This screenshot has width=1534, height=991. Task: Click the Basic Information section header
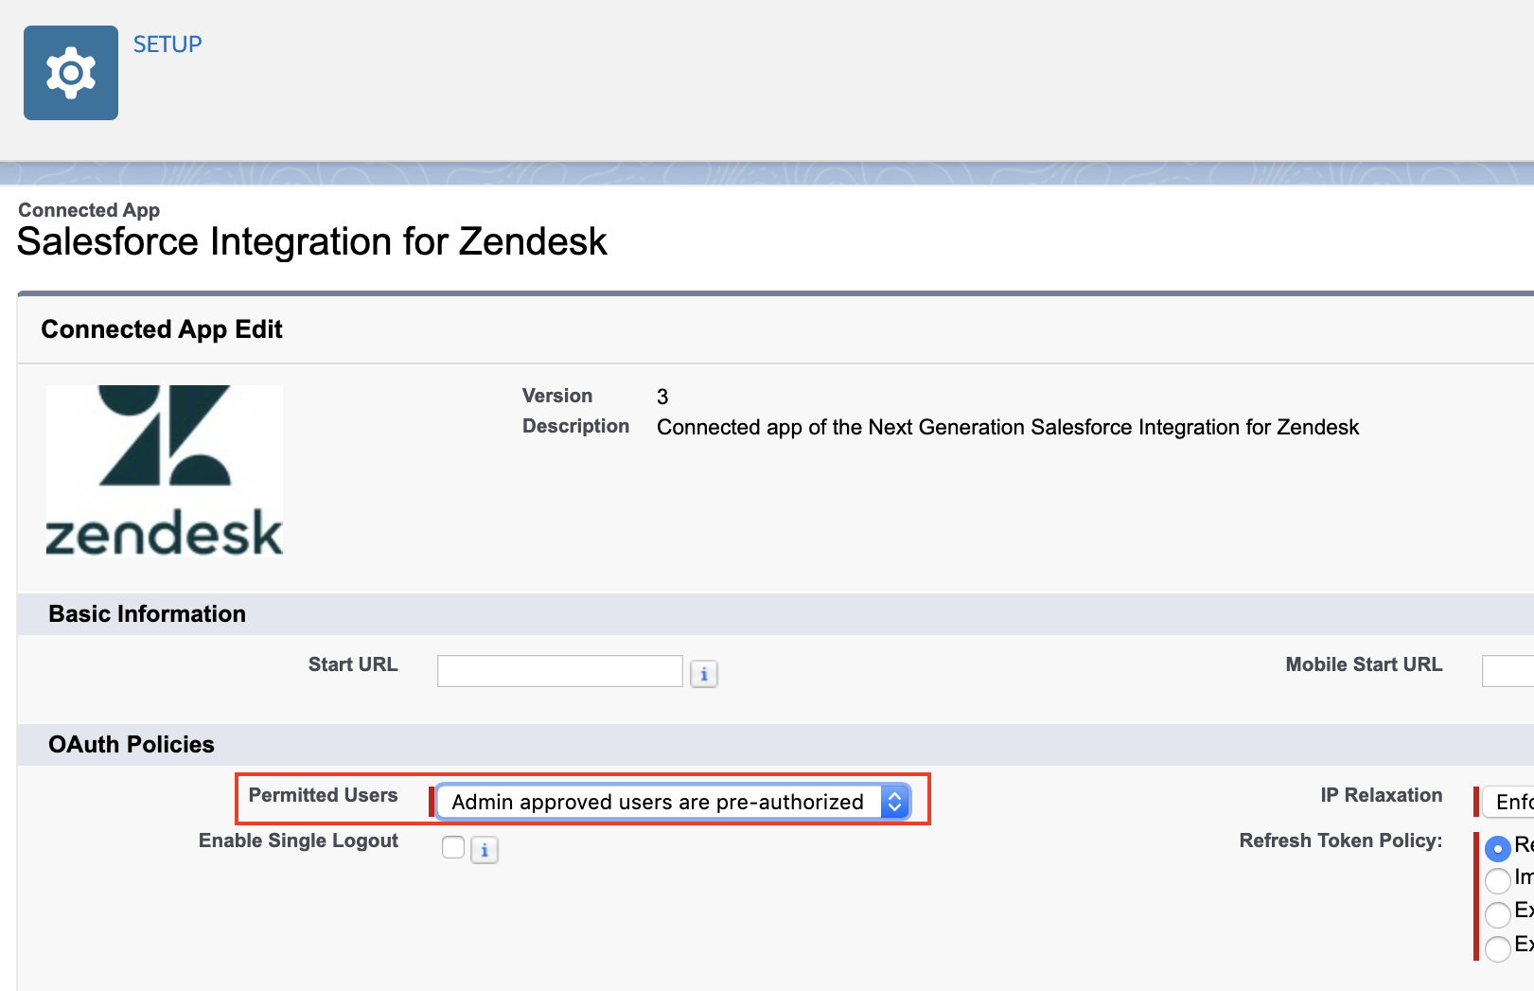(x=147, y=614)
